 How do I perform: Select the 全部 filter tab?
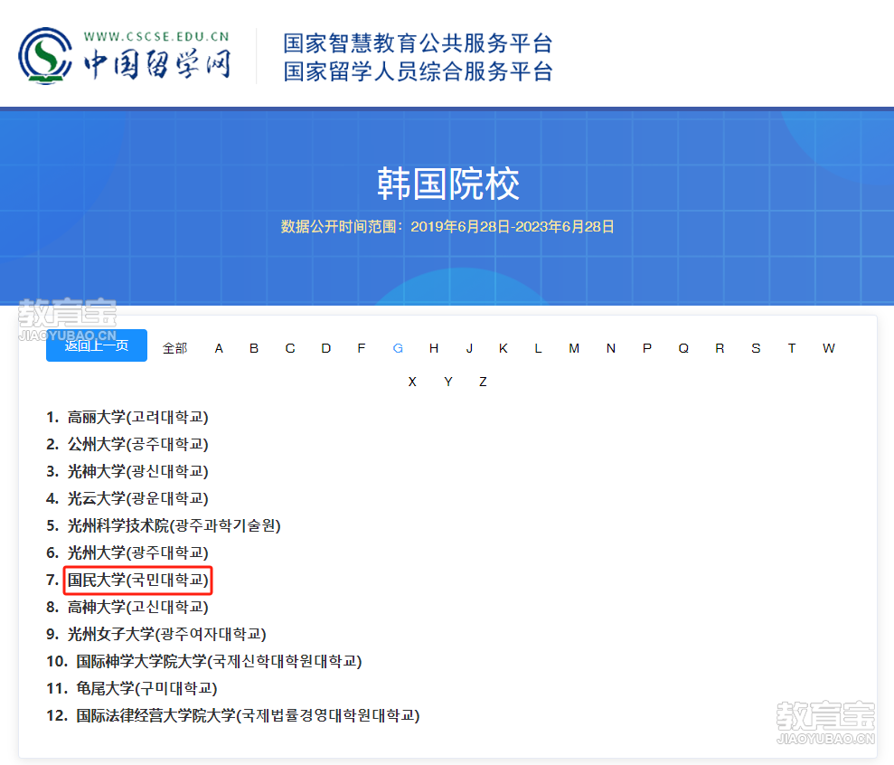click(174, 348)
